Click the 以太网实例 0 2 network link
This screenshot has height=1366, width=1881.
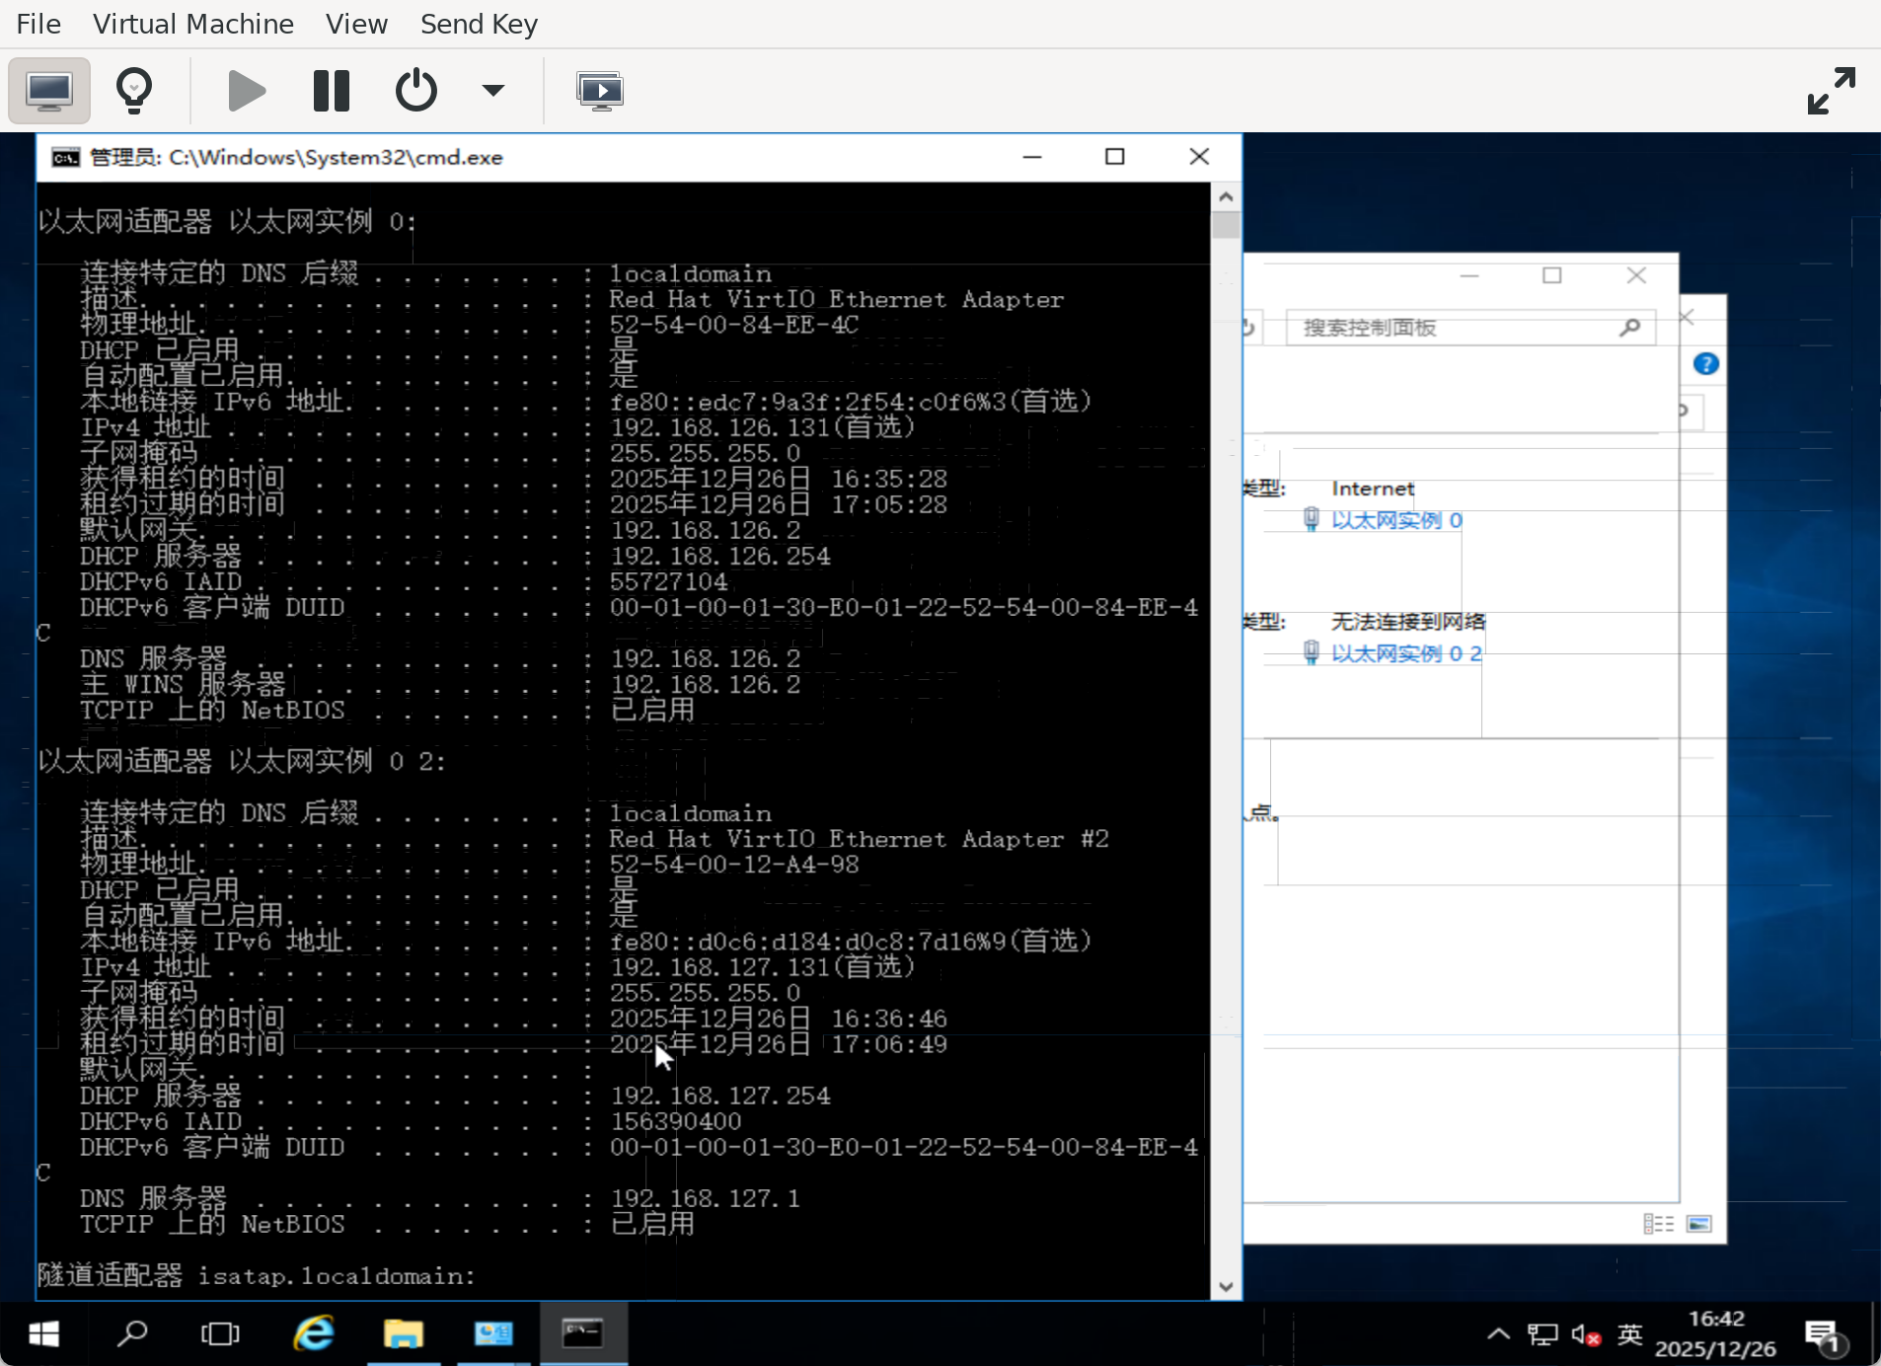[x=1405, y=653]
